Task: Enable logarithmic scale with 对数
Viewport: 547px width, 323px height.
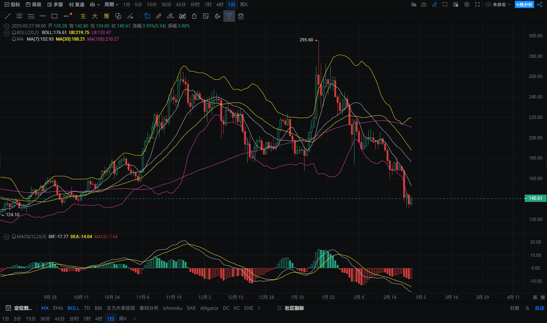Action: click(x=514, y=308)
